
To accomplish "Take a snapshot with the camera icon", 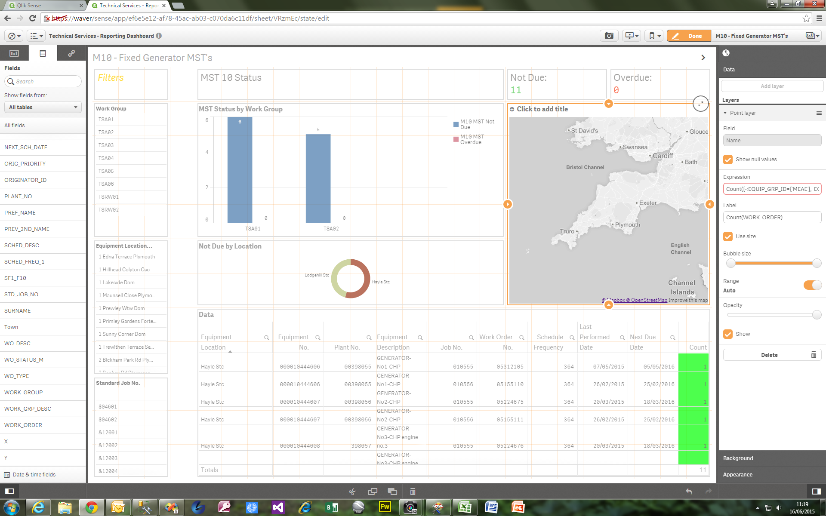I will [x=609, y=36].
